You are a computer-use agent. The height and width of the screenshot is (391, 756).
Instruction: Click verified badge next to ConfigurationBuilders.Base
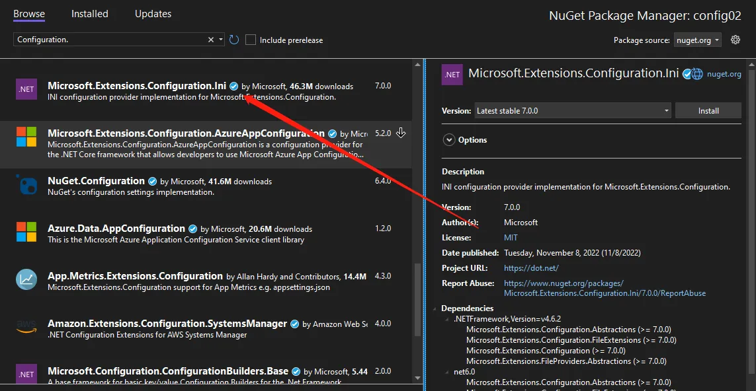click(296, 372)
